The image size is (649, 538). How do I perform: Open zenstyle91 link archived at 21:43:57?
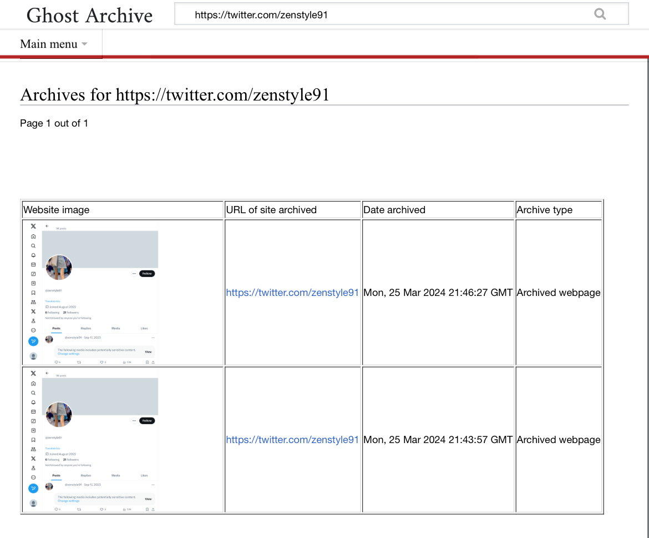pos(292,439)
